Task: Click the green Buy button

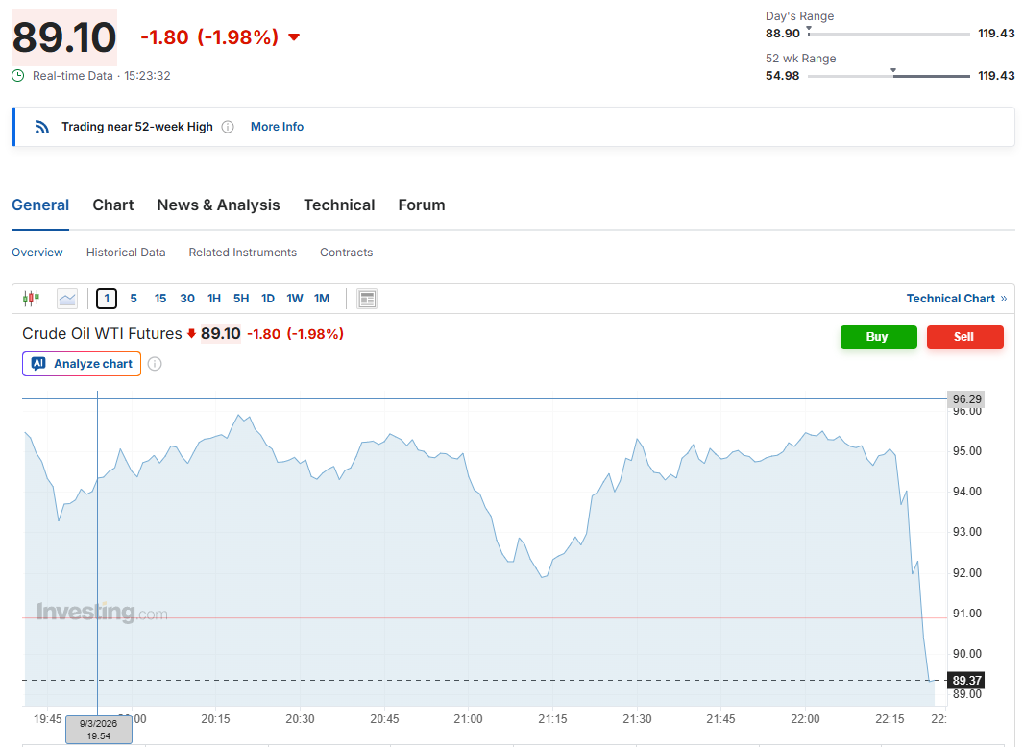Action: coord(878,337)
